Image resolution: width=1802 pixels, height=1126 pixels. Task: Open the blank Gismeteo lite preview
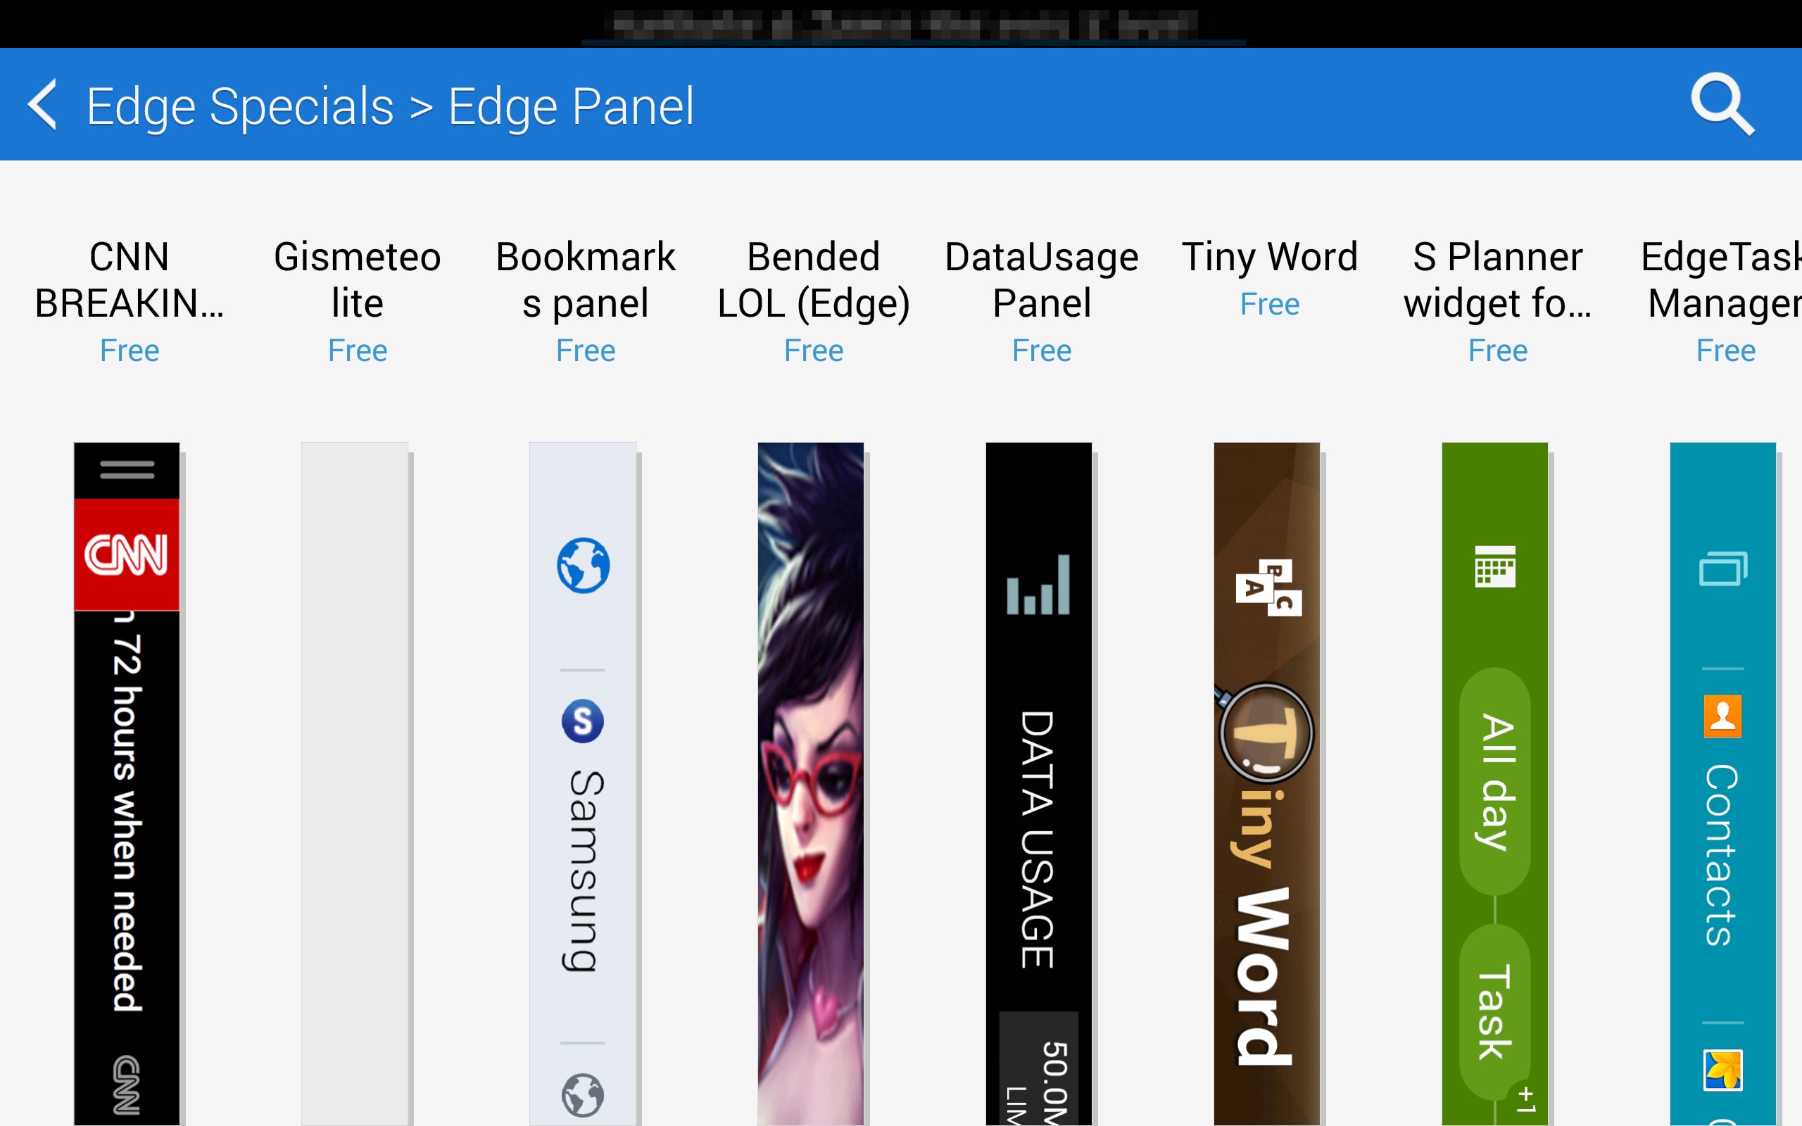355,782
